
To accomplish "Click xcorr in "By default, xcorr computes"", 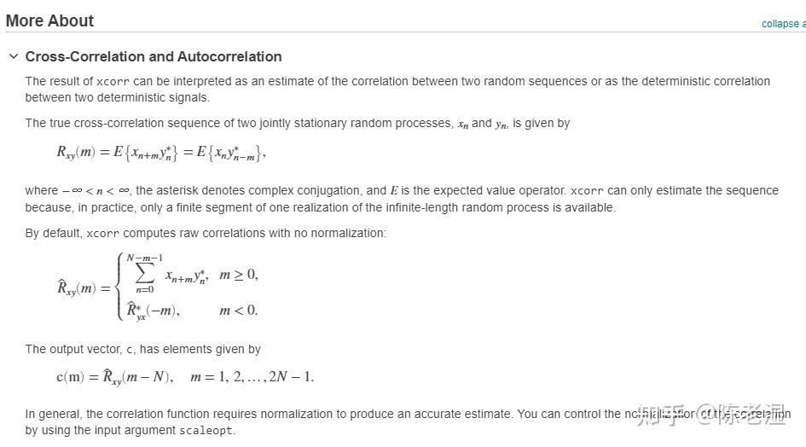I will tap(103, 234).
